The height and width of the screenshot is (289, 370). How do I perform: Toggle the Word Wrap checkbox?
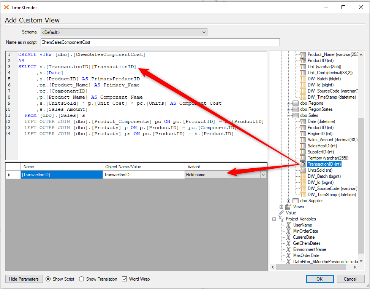click(x=124, y=279)
